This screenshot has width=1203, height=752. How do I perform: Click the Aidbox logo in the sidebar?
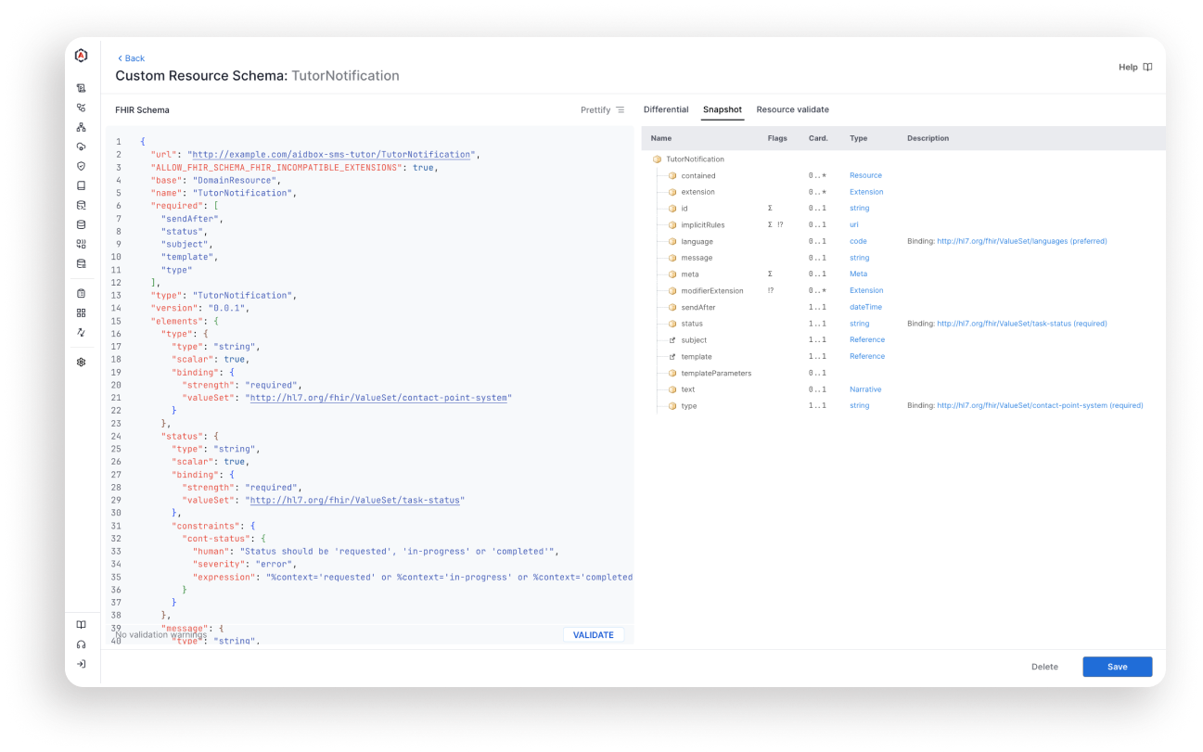pyautogui.click(x=82, y=56)
